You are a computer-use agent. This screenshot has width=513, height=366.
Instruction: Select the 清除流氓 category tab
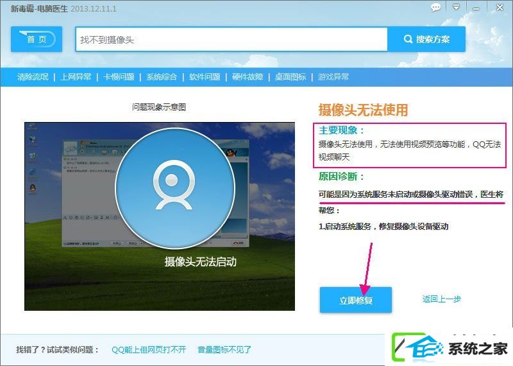33,77
